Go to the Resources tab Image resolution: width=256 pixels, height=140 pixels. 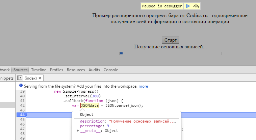coord(76,70)
